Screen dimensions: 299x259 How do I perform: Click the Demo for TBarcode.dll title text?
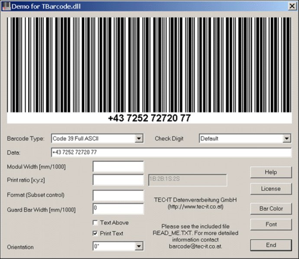(46, 6)
